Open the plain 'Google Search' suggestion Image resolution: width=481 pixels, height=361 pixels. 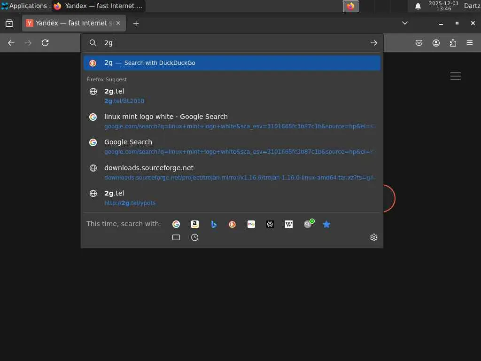[232, 147]
